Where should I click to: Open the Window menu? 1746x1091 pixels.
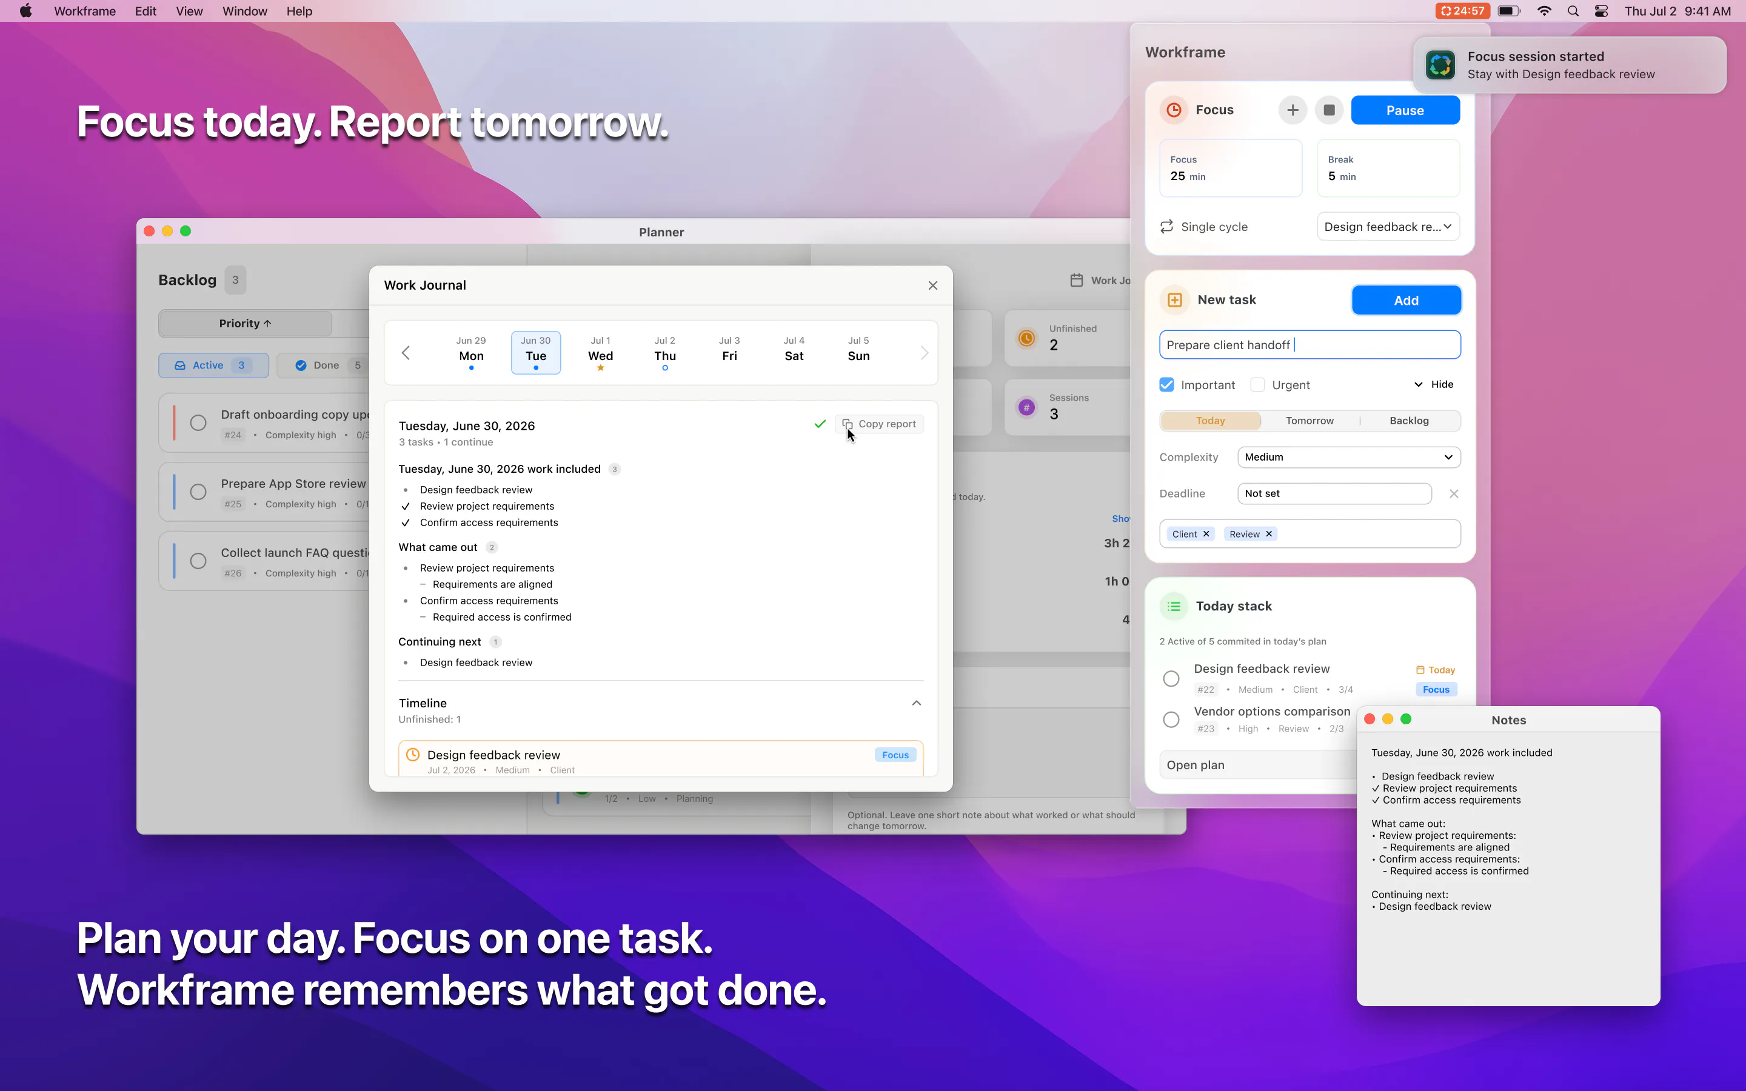coord(244,11)
